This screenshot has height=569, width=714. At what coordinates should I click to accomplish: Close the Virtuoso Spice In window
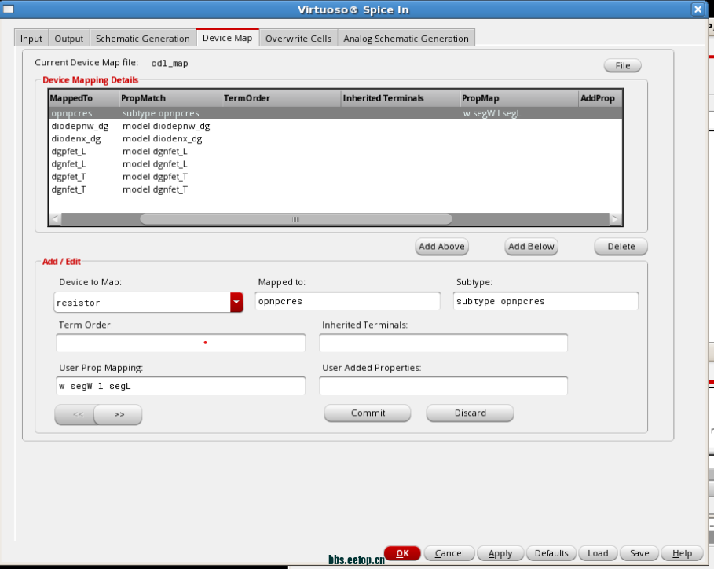point(698,9)
